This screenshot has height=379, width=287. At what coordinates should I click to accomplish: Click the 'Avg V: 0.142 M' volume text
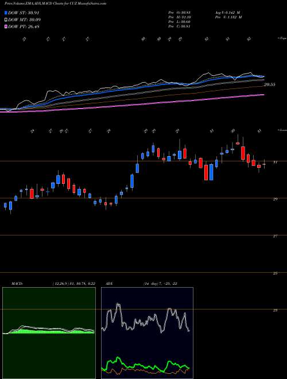[228, 13]
